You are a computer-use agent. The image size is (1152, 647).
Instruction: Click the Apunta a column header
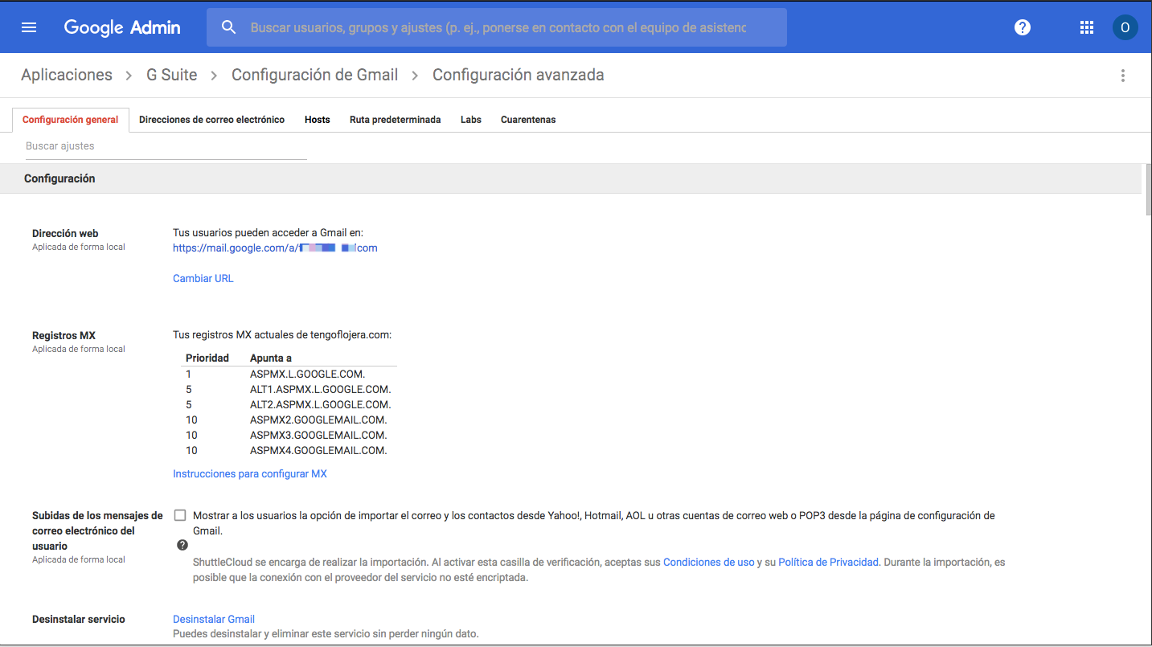pos(271,358)
